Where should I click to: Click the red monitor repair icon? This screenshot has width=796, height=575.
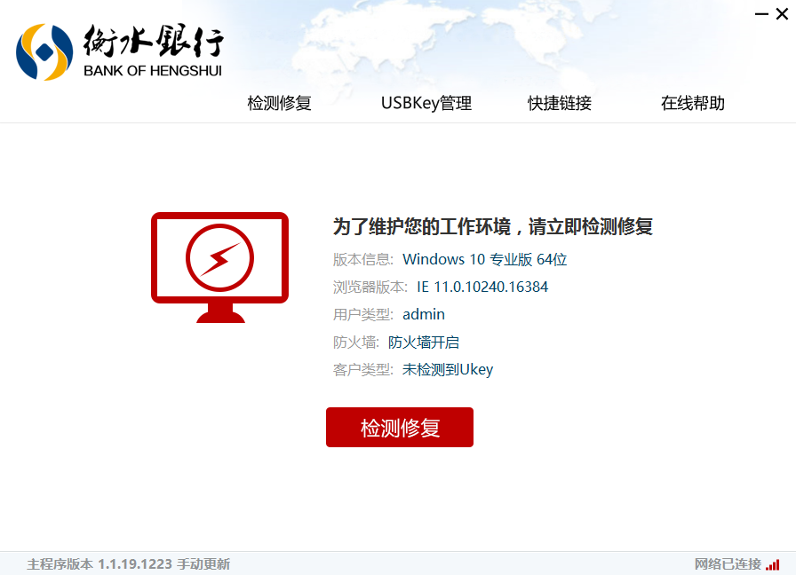(219, 266)
